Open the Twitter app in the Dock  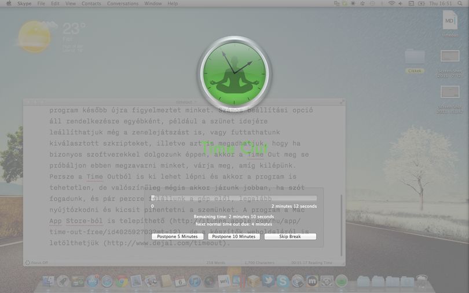[268, 281]
